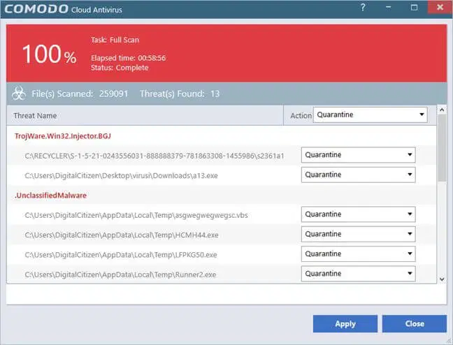Screen dimensions: 453x345
Task: Click the 100% progress indicator
Action: (49, 54)
